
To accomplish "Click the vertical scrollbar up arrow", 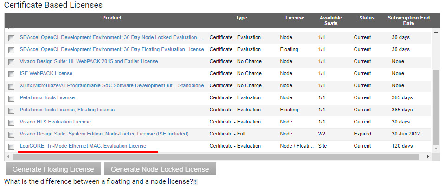I will pos(436,32).
